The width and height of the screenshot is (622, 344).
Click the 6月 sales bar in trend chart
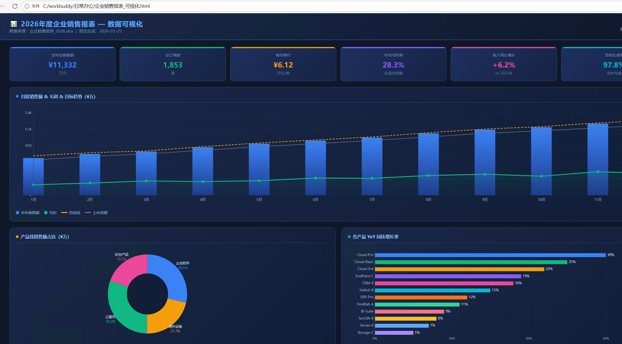click(x=316, y=161)
